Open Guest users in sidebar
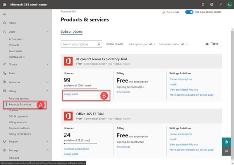Screen dimensions: 234x165 click(x=16, y=51)
